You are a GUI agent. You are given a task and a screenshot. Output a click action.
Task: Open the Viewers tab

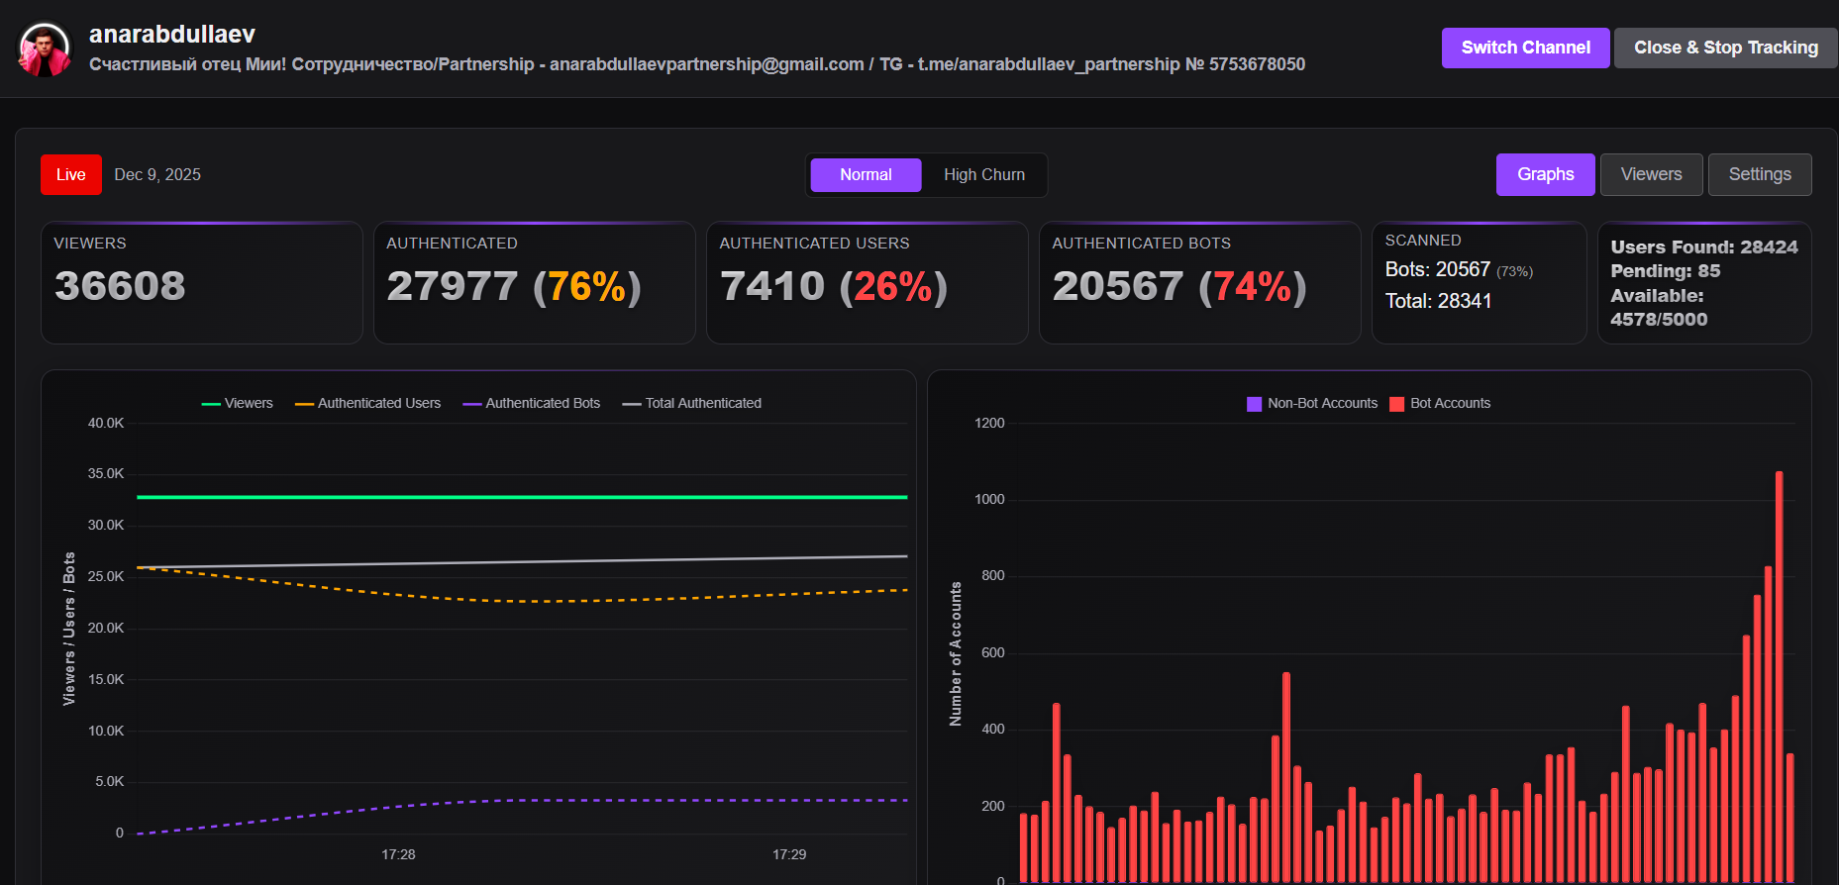pyautogui.click(x=1651, y=174)
